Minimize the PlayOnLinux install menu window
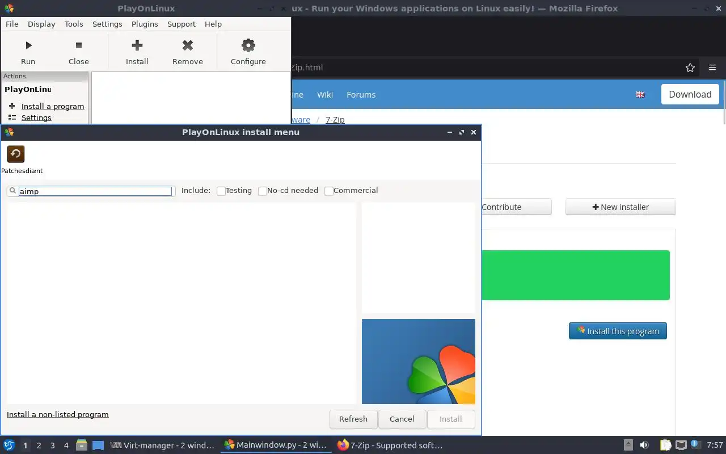The height and width of the screenshot is (454, 726). pyautogui.click(x=450, y=132)
